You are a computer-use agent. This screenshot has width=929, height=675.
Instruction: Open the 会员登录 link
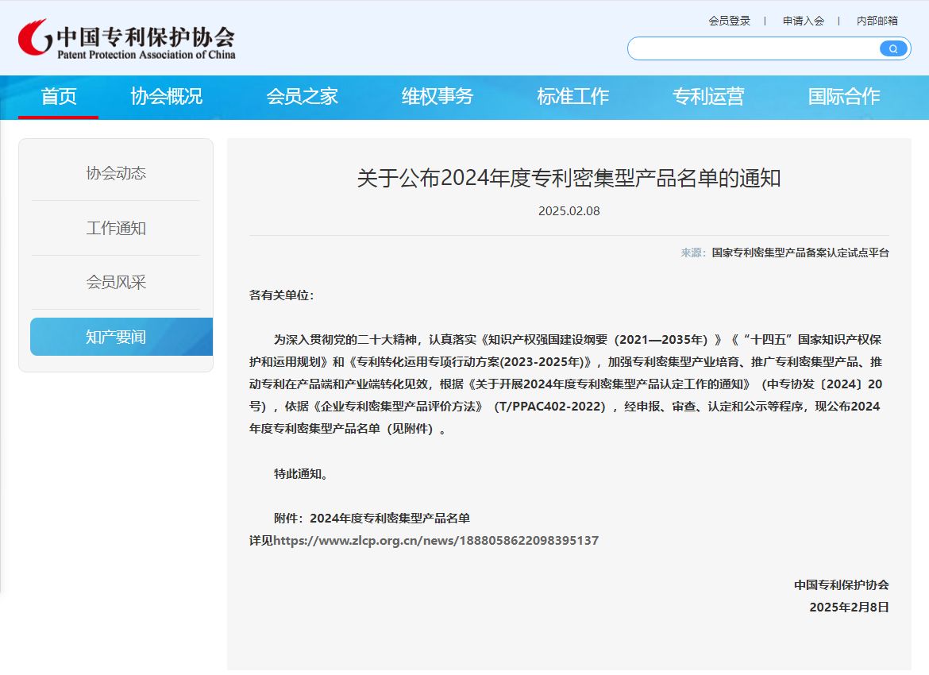click(x=729, y=21)
